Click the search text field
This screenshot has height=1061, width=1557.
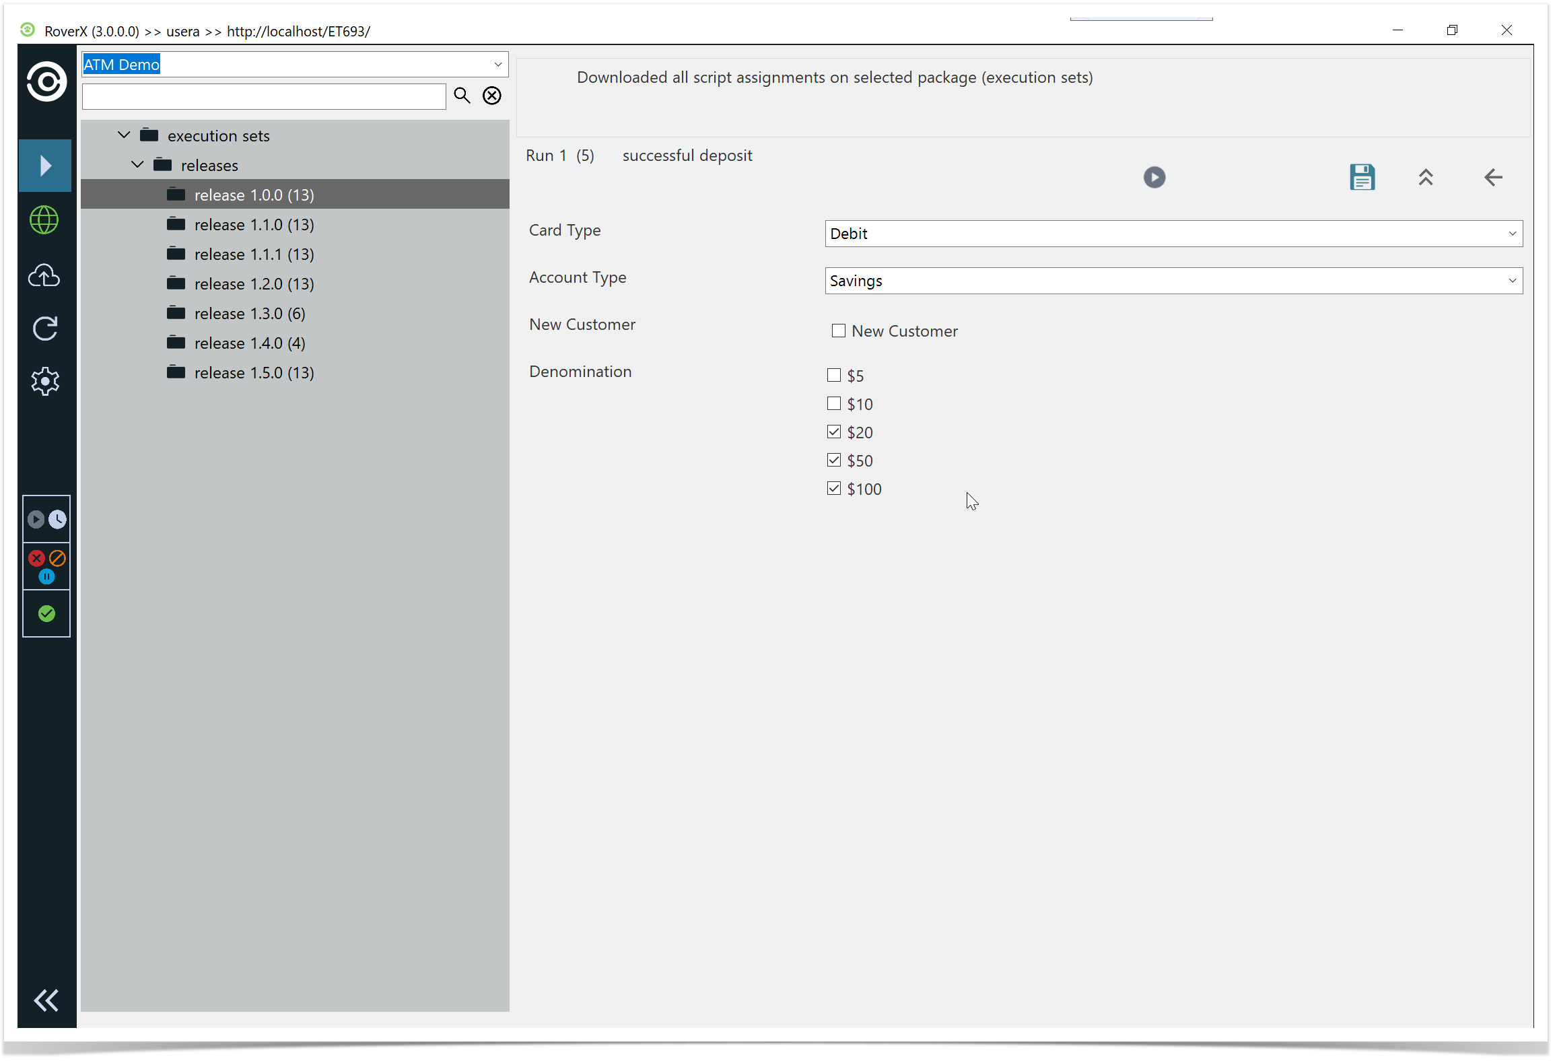click(263, 96)
